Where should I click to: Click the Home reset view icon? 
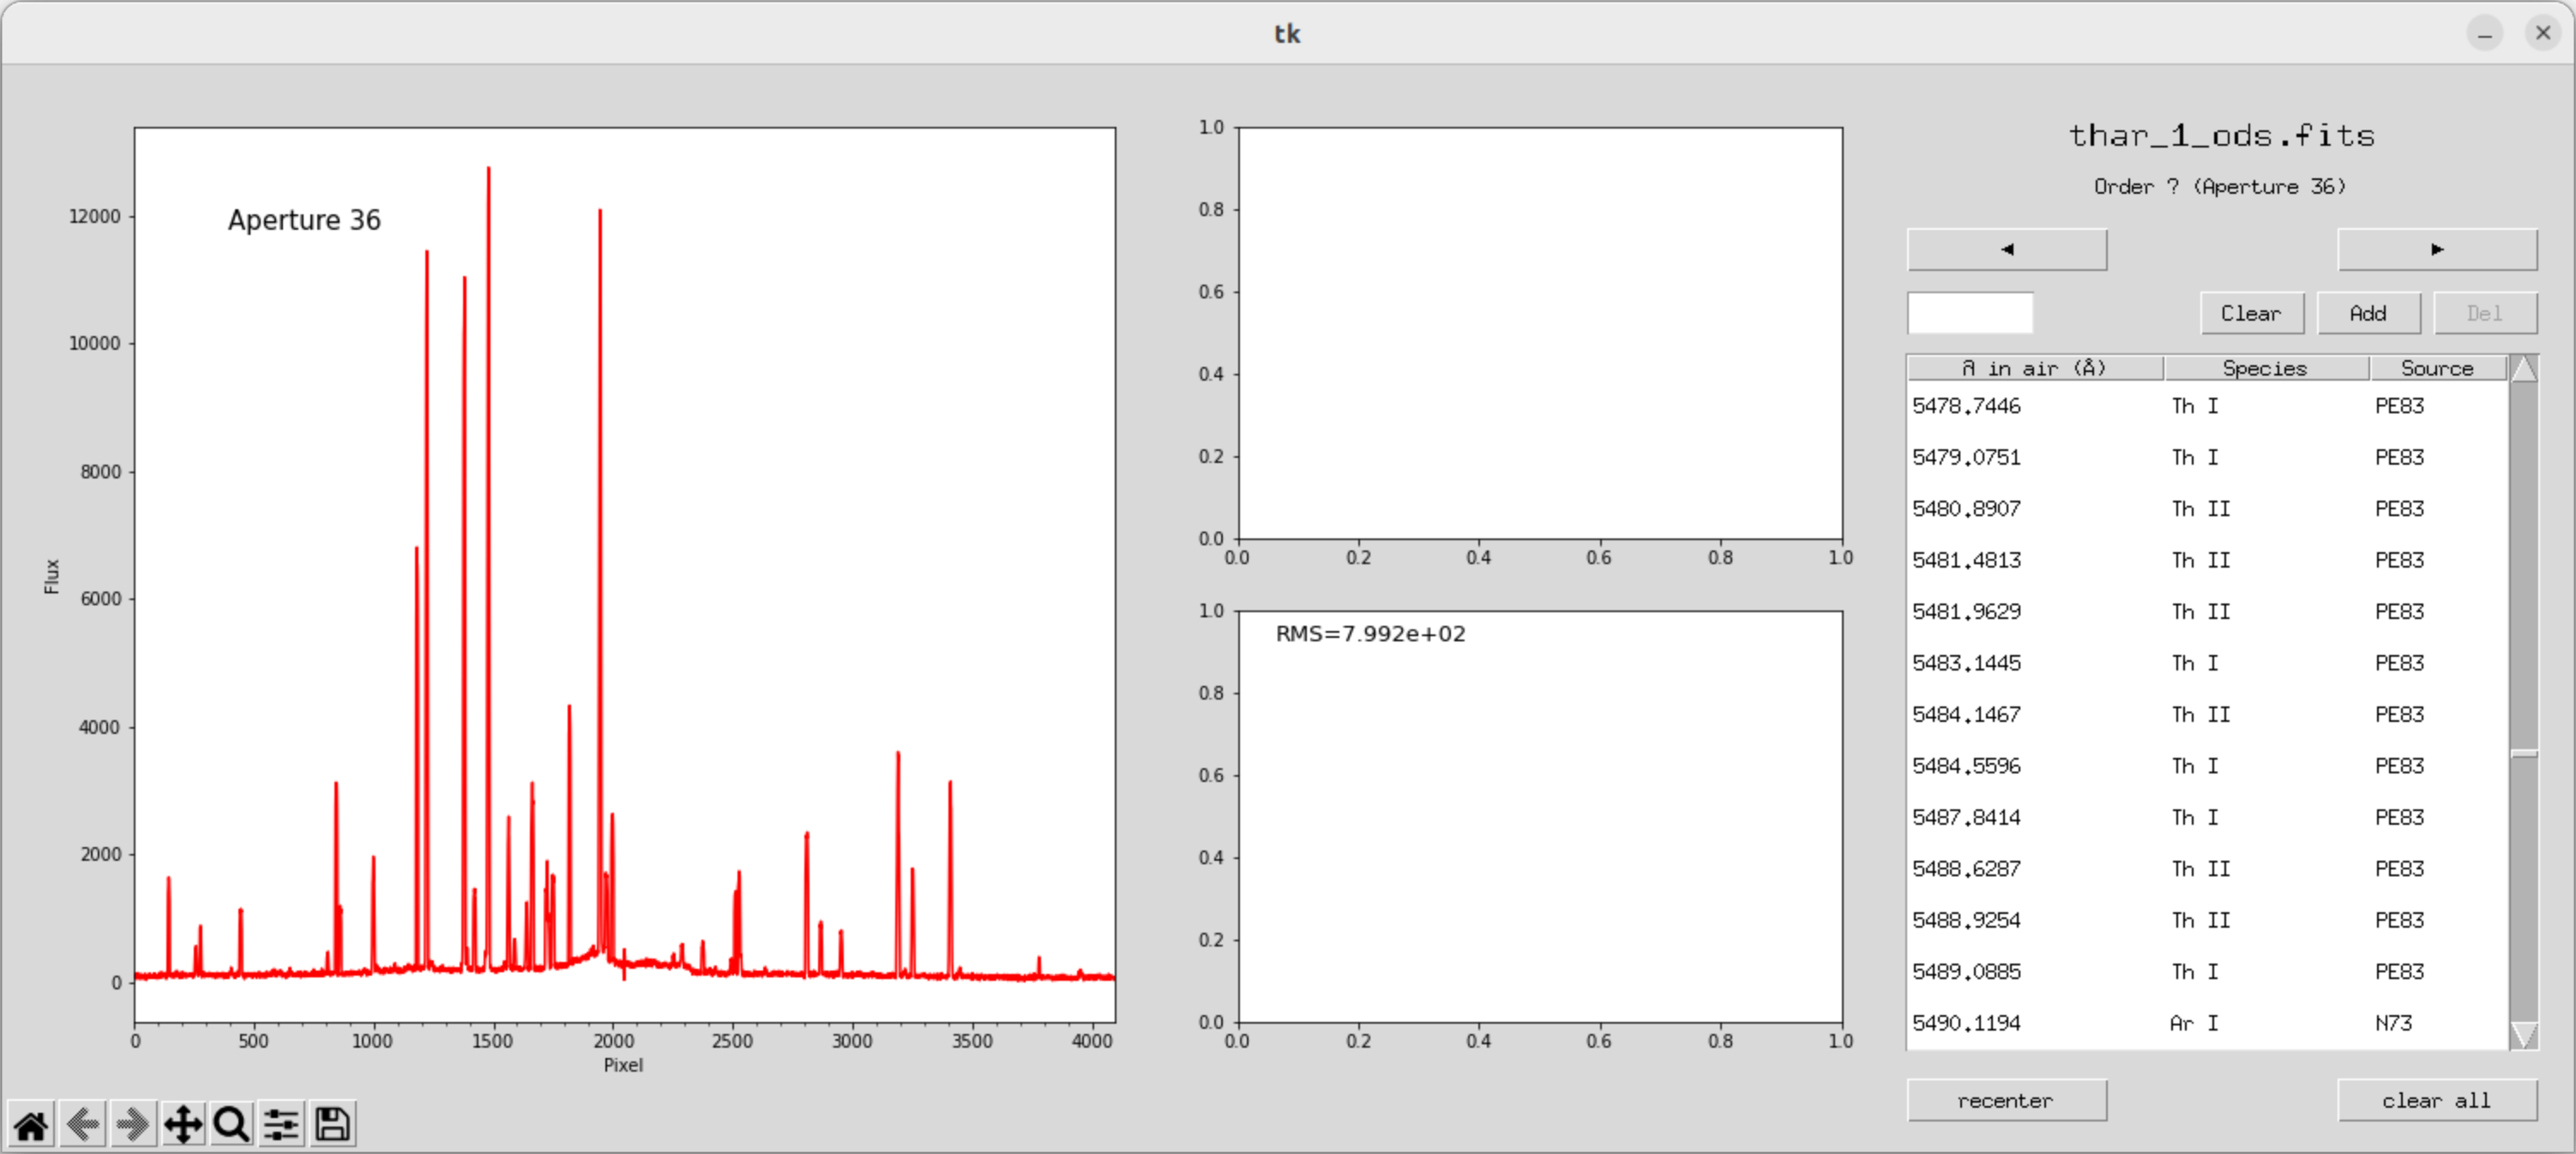[x=30, y=1125]
